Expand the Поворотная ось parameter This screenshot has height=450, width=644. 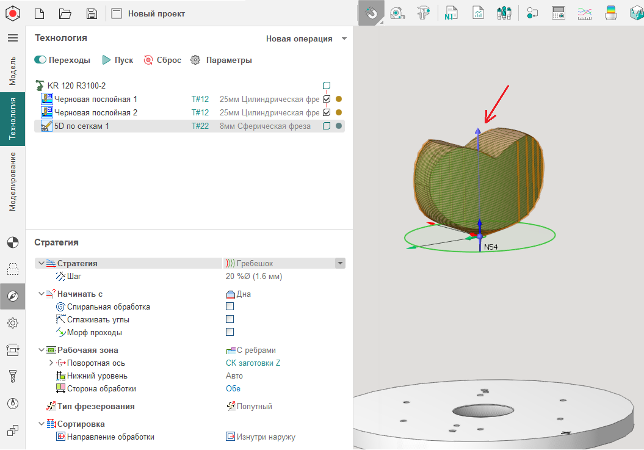click(51, 363)
